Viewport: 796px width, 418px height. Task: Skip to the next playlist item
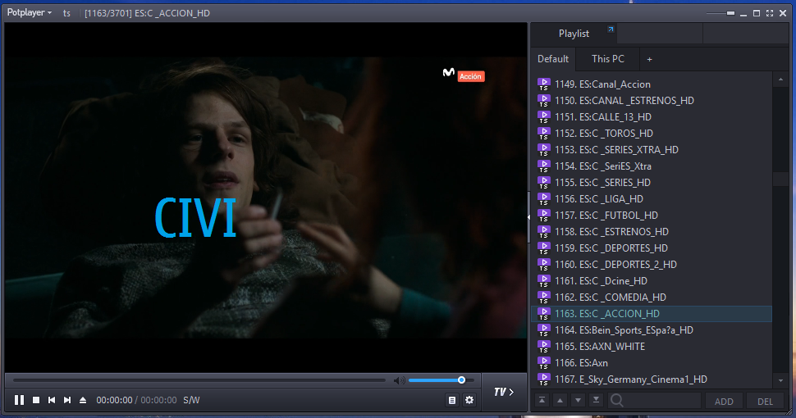point(67,400)
